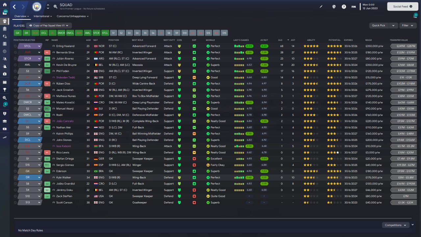
Task: Open the squad view dropdown 'Copy of Pep Squad View V1'
Action: pyautogui.click(x=49, y=25)
